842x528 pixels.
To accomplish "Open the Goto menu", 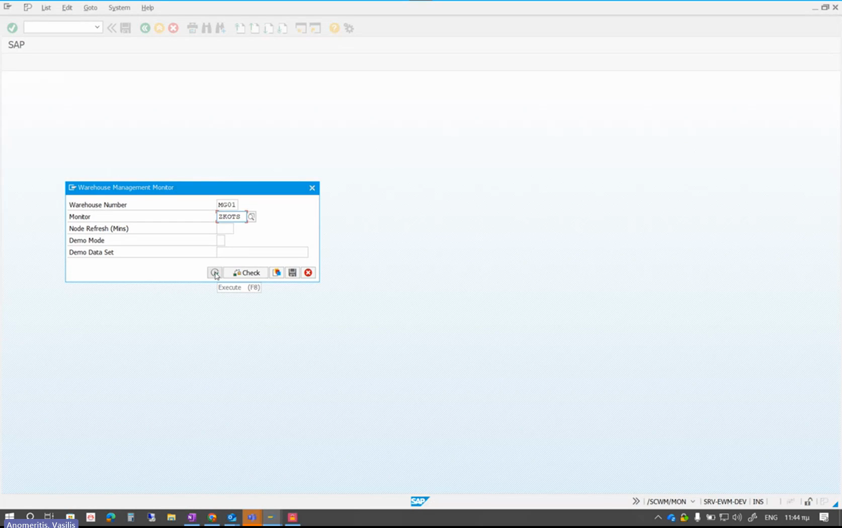I will click(90, 8).
